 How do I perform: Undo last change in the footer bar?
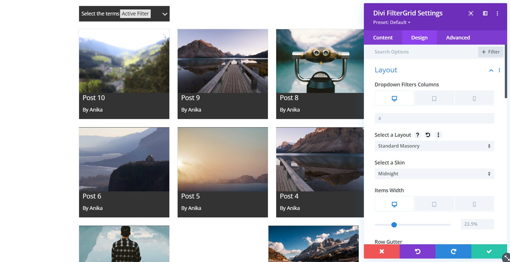pyautogui.click(x=417, y=251)
